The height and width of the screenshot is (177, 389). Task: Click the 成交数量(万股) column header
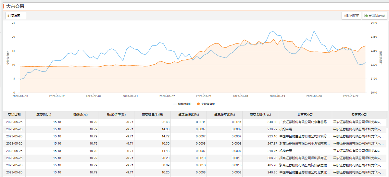[152, 115]
